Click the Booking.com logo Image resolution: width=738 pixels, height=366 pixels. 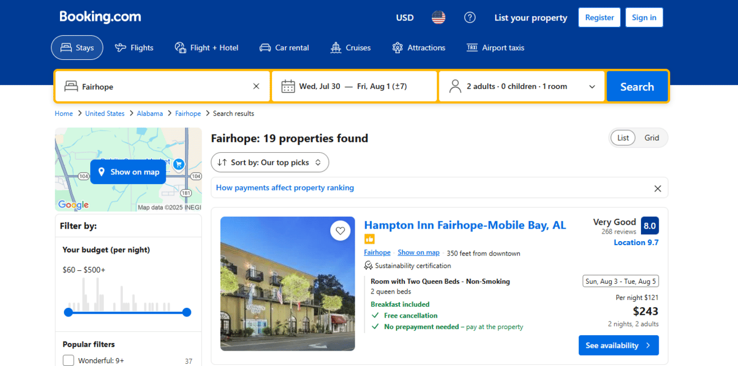tap(100, 17)
